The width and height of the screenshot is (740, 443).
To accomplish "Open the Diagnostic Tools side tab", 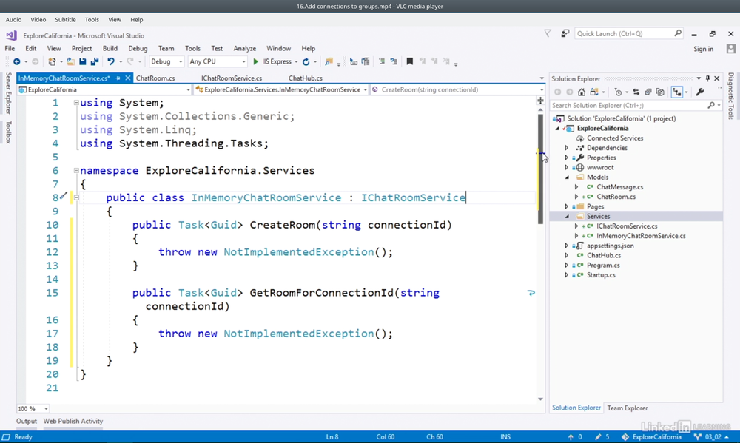I will coord(730,95).
